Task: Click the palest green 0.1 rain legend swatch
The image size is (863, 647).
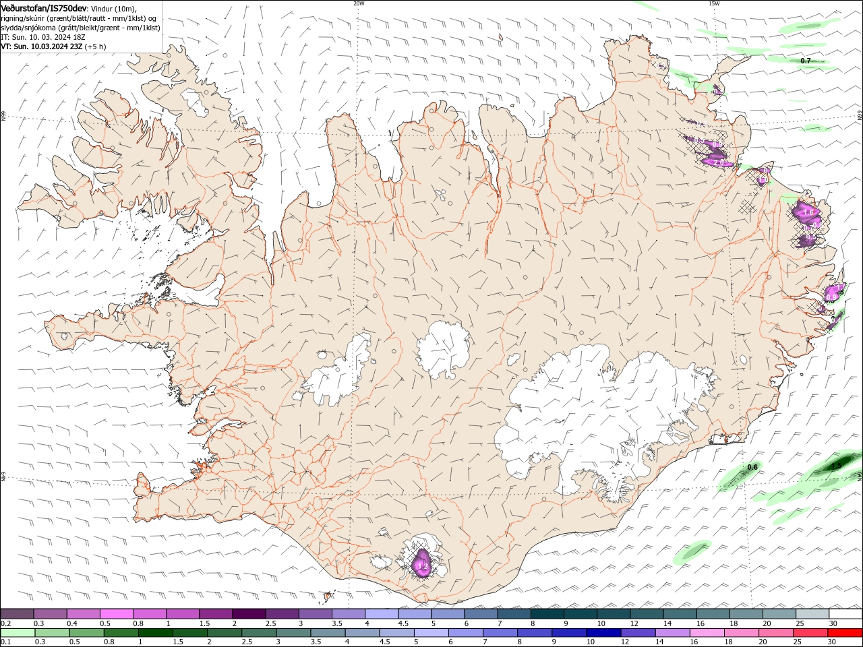Action: [18, 633]
